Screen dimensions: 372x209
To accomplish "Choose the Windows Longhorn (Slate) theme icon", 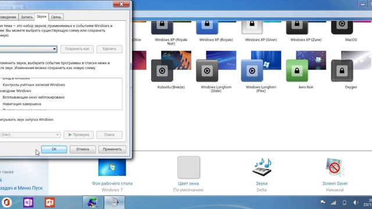I will [216, 66].
